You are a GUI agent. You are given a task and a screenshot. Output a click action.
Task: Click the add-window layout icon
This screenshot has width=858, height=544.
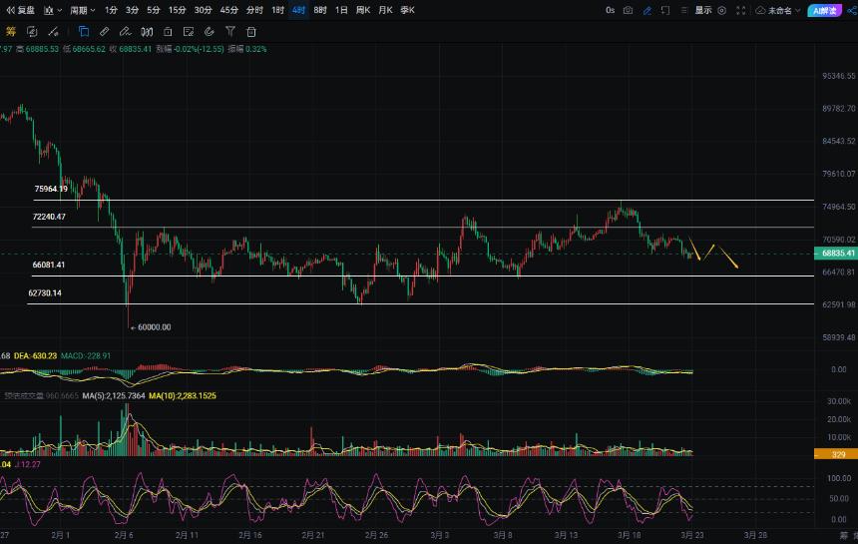[x=665, y=10]
